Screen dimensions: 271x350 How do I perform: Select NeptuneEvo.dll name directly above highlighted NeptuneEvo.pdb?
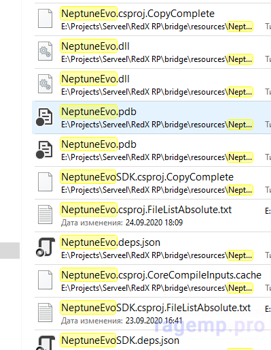click(95, 79)
